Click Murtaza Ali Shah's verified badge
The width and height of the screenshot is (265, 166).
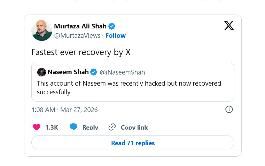pos(112,26)
